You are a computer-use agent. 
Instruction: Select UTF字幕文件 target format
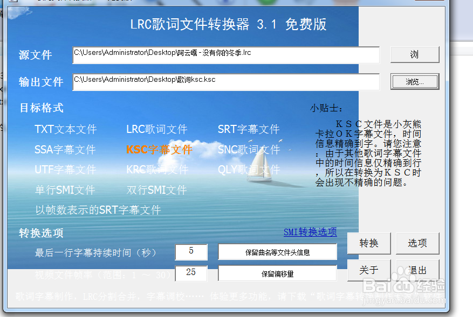pyautogui.click(x=65, y=170)
